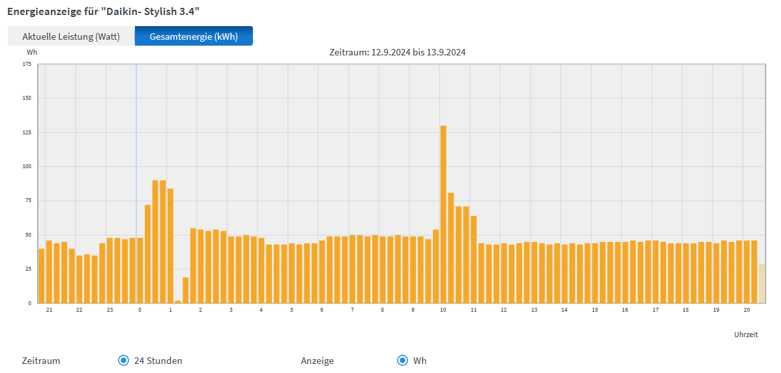Click the Anzeige label beside the Wh option
The width and height of the screenshot is (781, 373).
coord(317,361)
